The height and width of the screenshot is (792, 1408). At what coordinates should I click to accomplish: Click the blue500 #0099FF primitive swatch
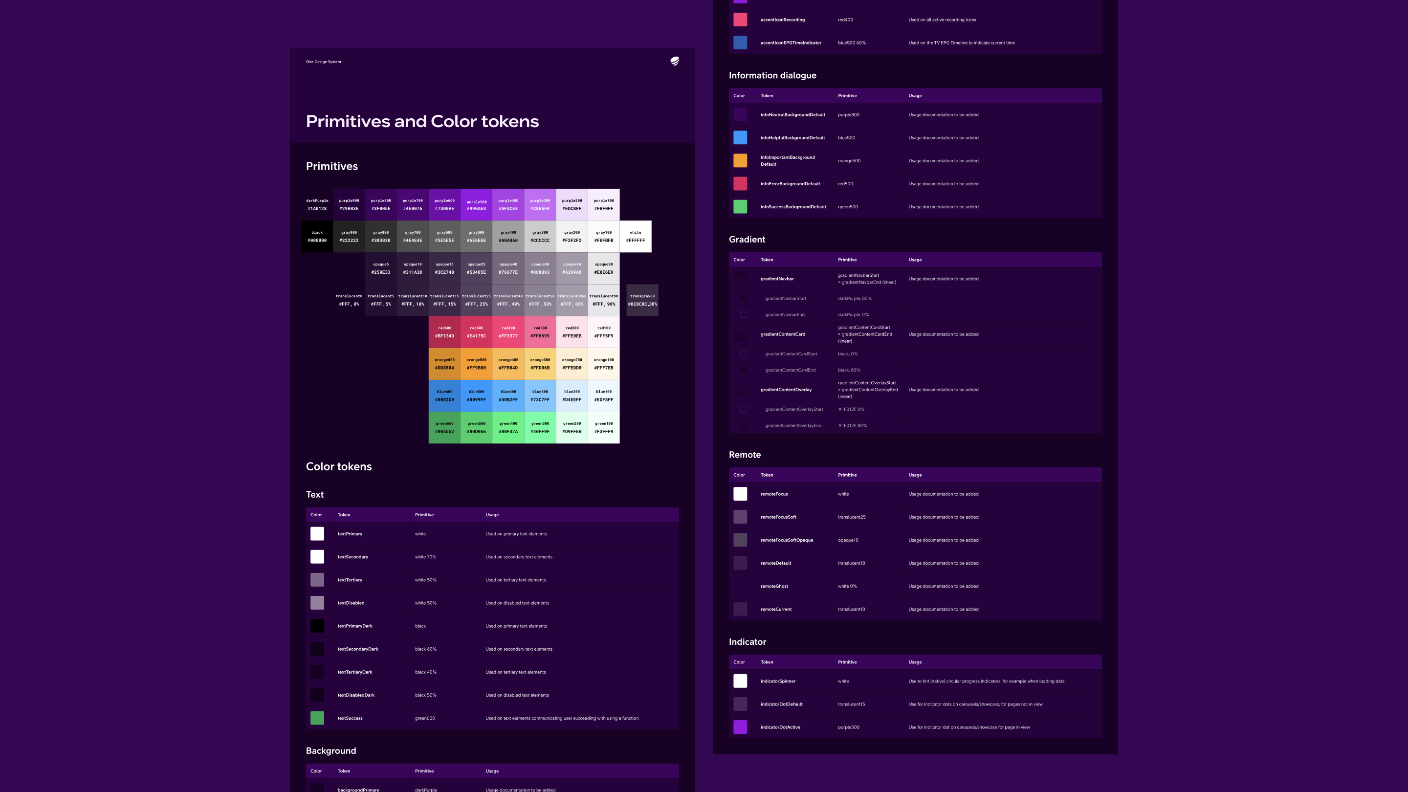point(476,396)
